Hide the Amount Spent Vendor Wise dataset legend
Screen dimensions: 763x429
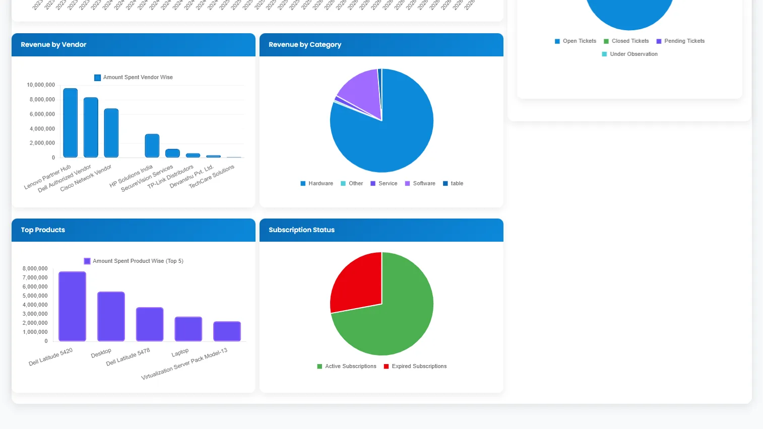click(134, 78)
